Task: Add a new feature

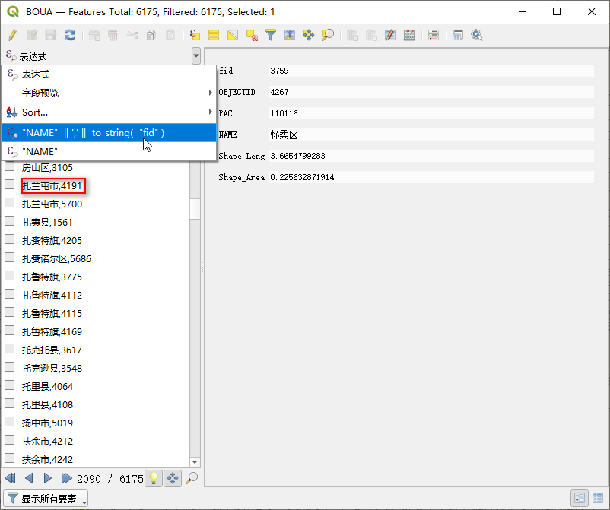Action: click(94, 35)
